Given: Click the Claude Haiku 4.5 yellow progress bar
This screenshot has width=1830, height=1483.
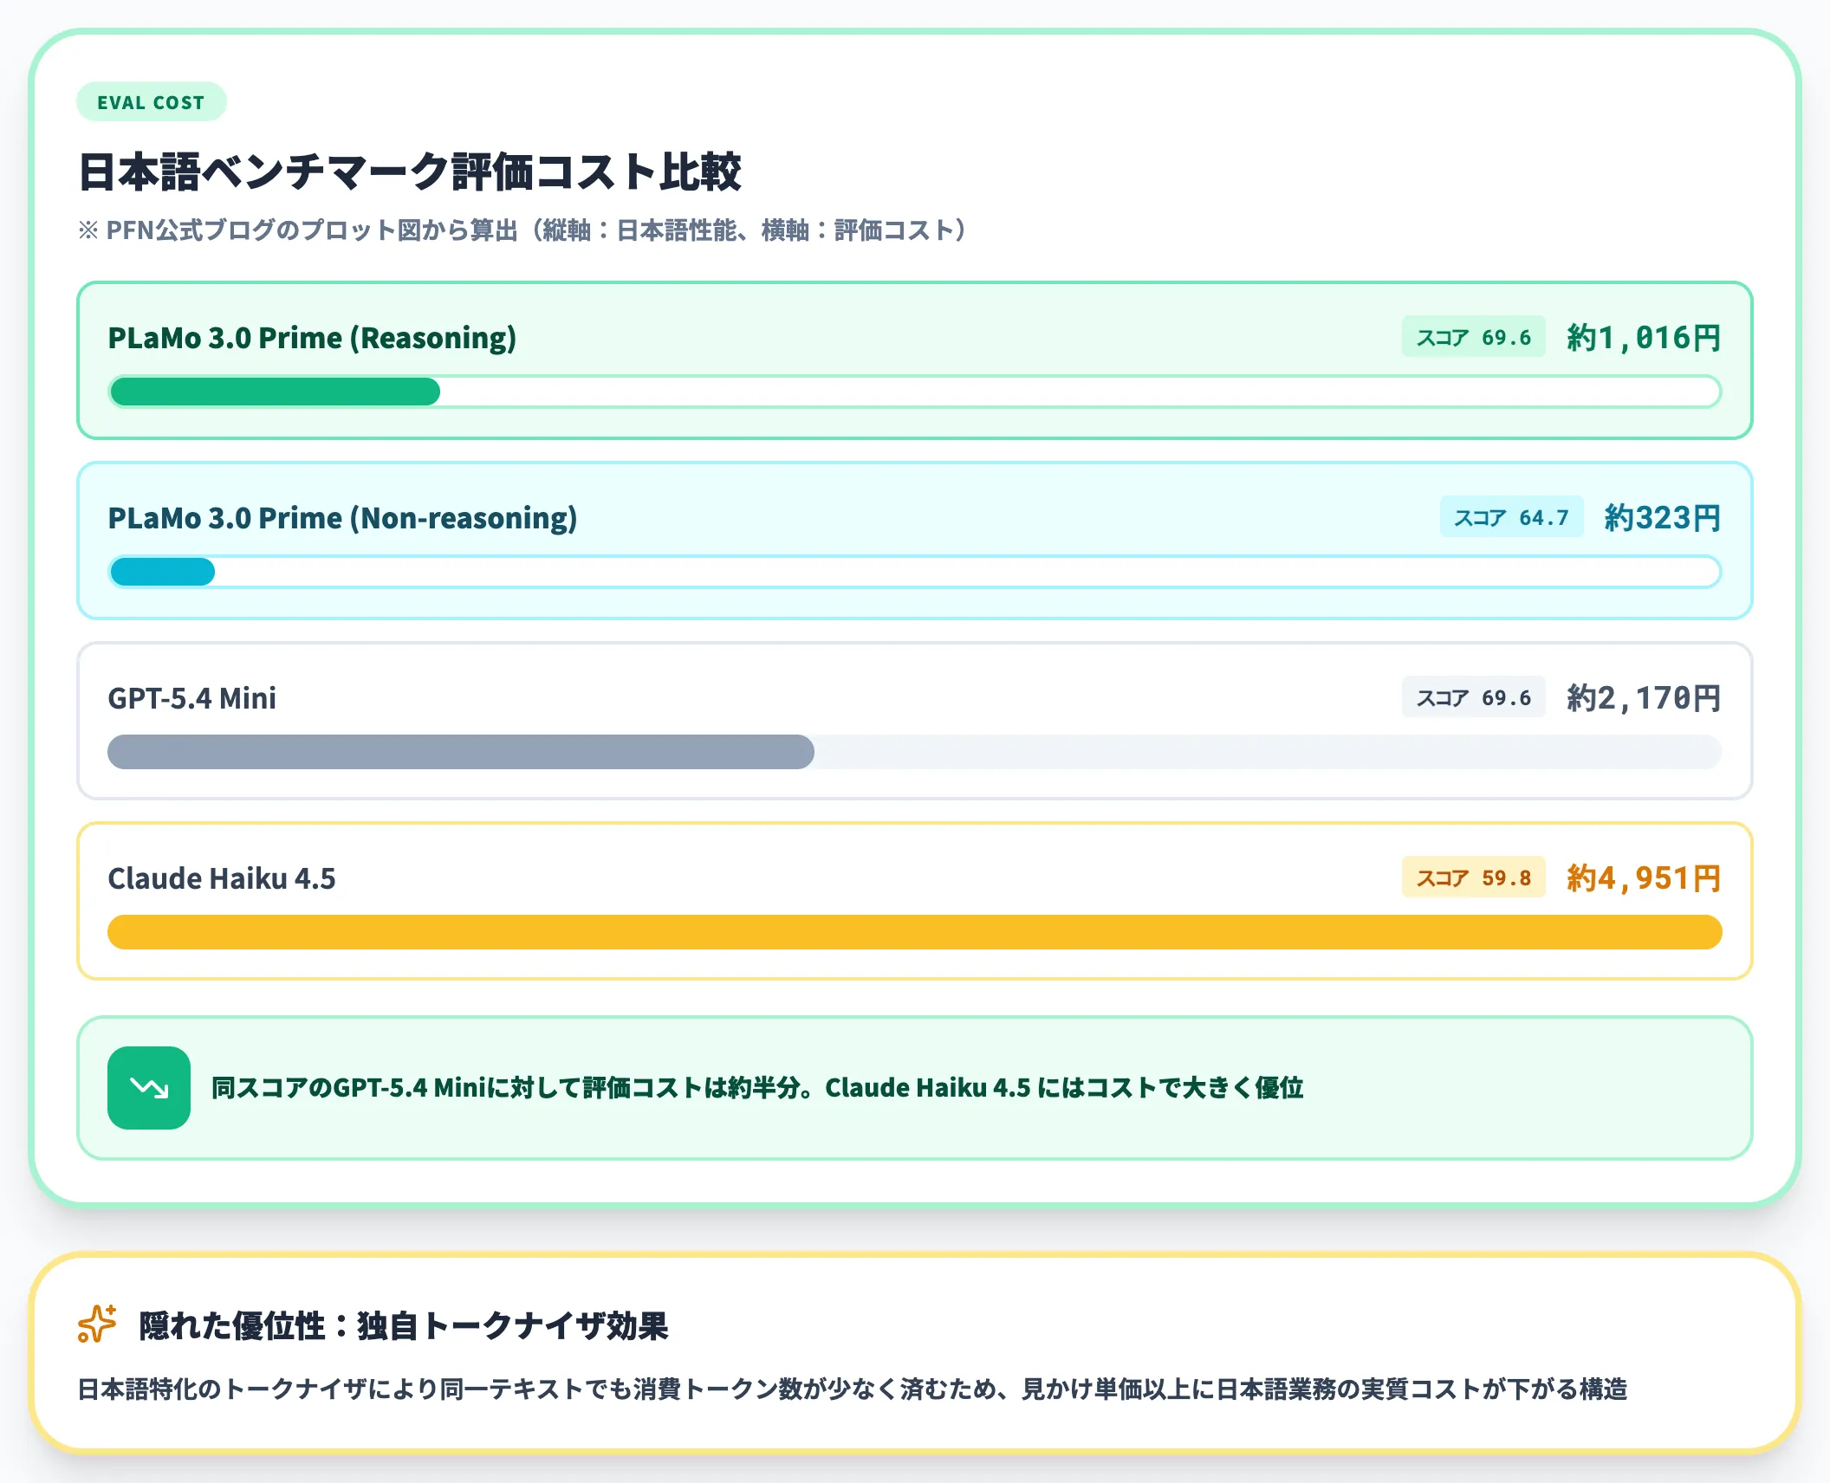Looking at the screenshot, I should tap(914, 932).
